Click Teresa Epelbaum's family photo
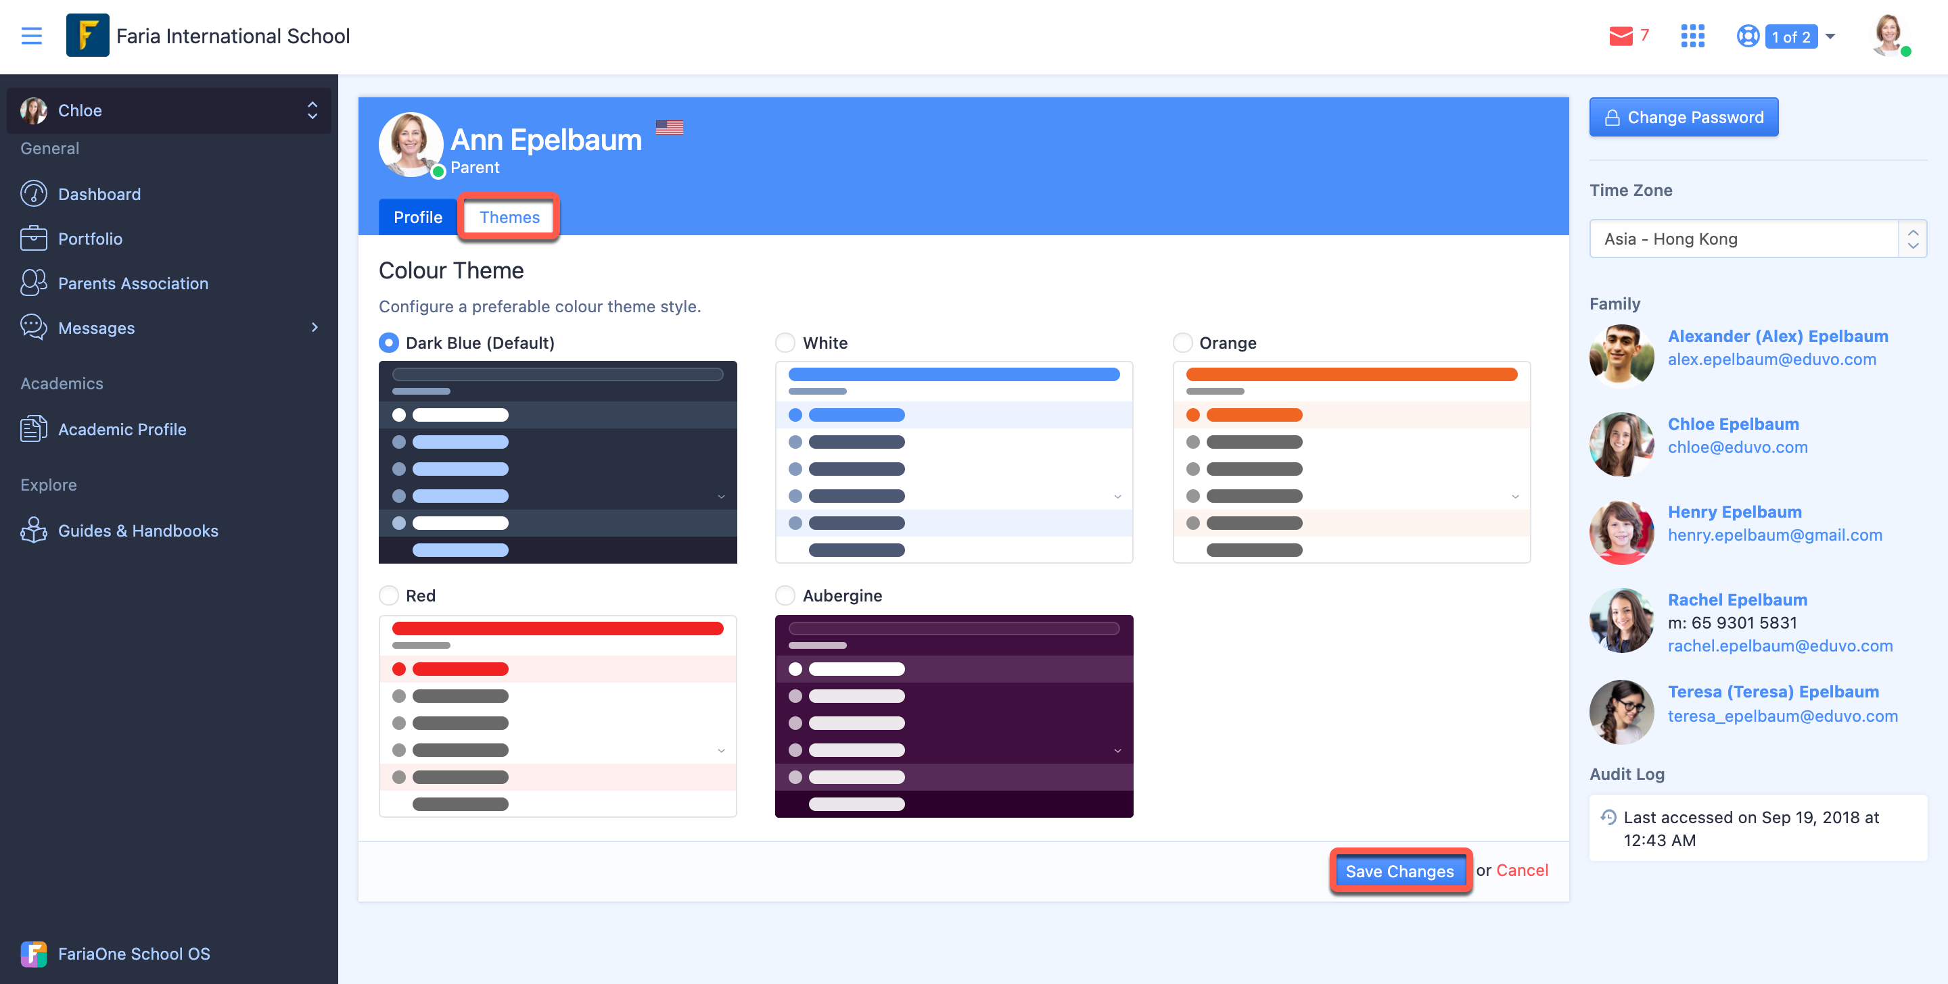 (1621, 712)
